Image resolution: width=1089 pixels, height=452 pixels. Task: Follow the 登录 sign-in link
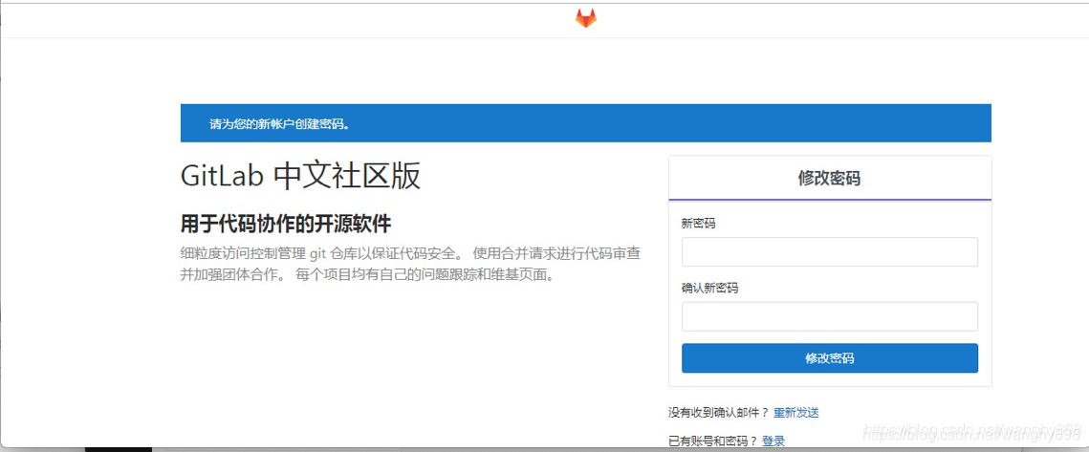pyautogui.click(x=773, y=441)
